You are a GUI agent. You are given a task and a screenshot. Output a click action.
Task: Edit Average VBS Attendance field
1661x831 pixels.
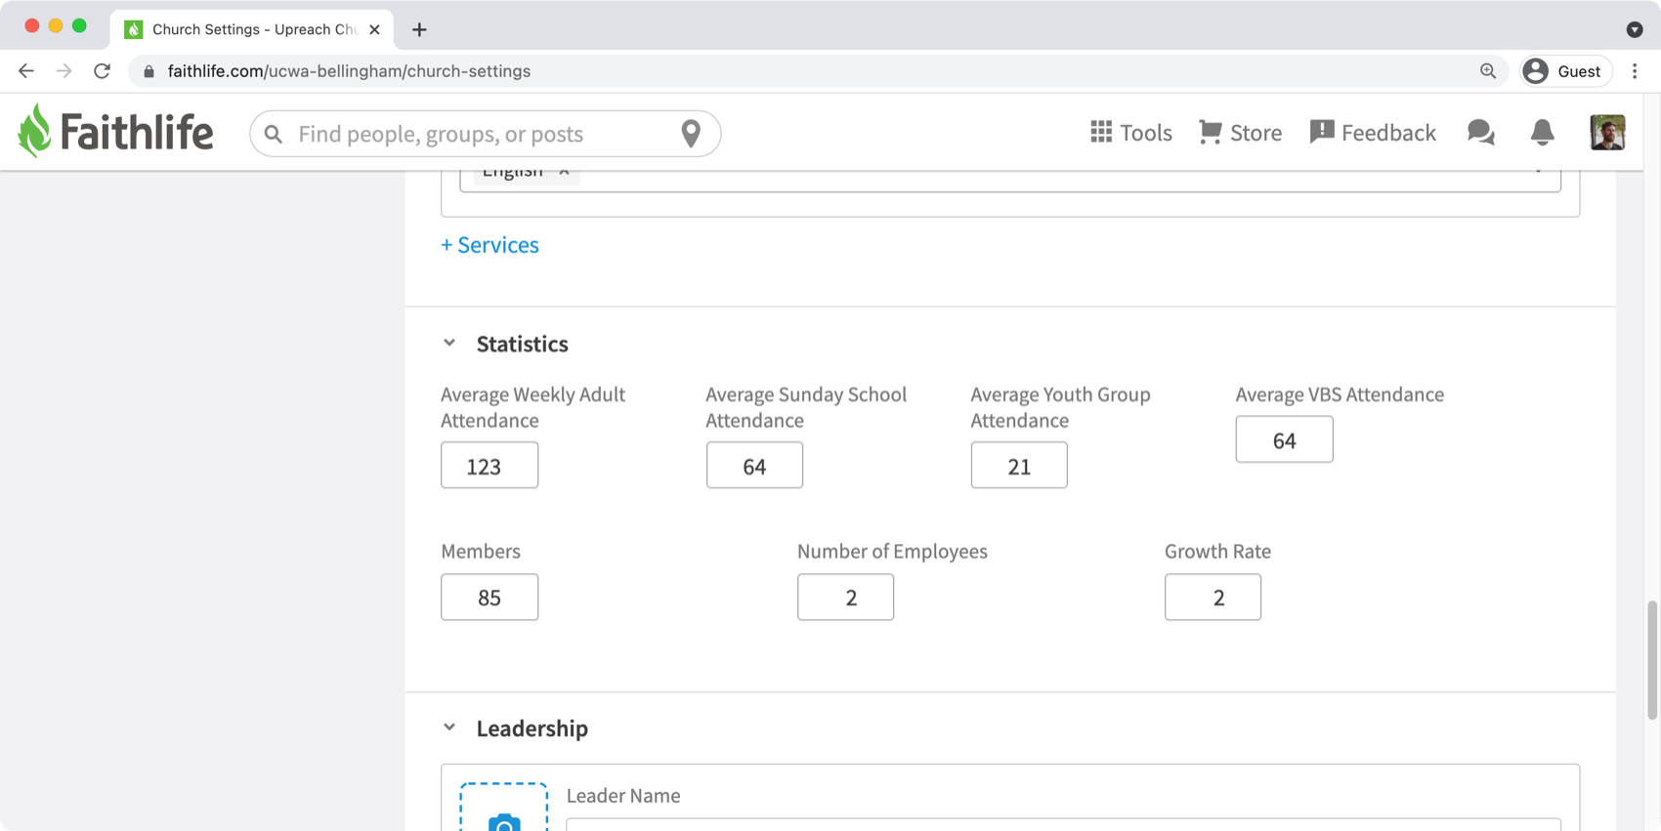[1284, 439]
